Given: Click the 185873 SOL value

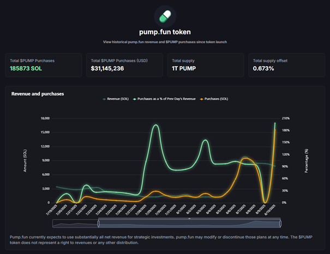Looking at the screenshot, I should click(x=26, y=68).
